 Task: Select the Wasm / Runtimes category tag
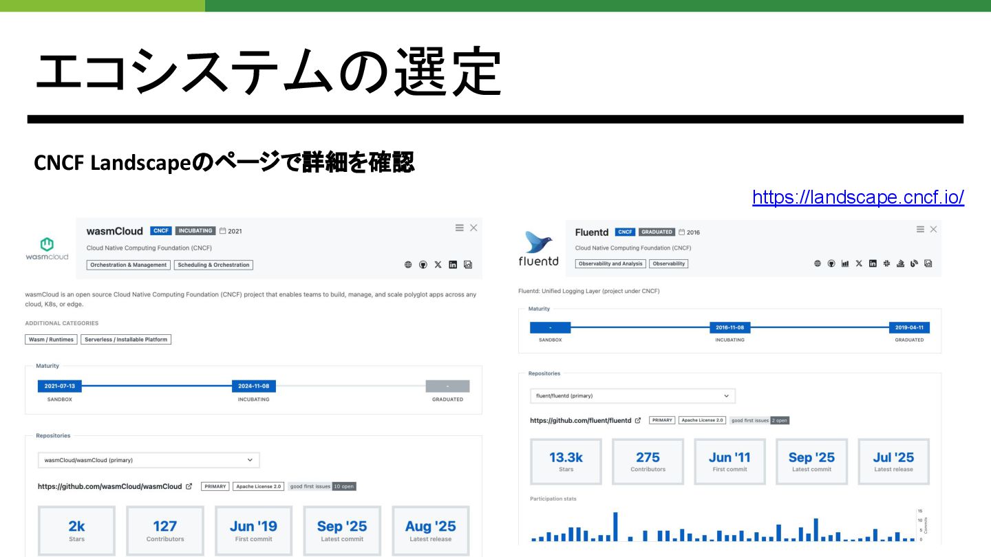[52, 340]
